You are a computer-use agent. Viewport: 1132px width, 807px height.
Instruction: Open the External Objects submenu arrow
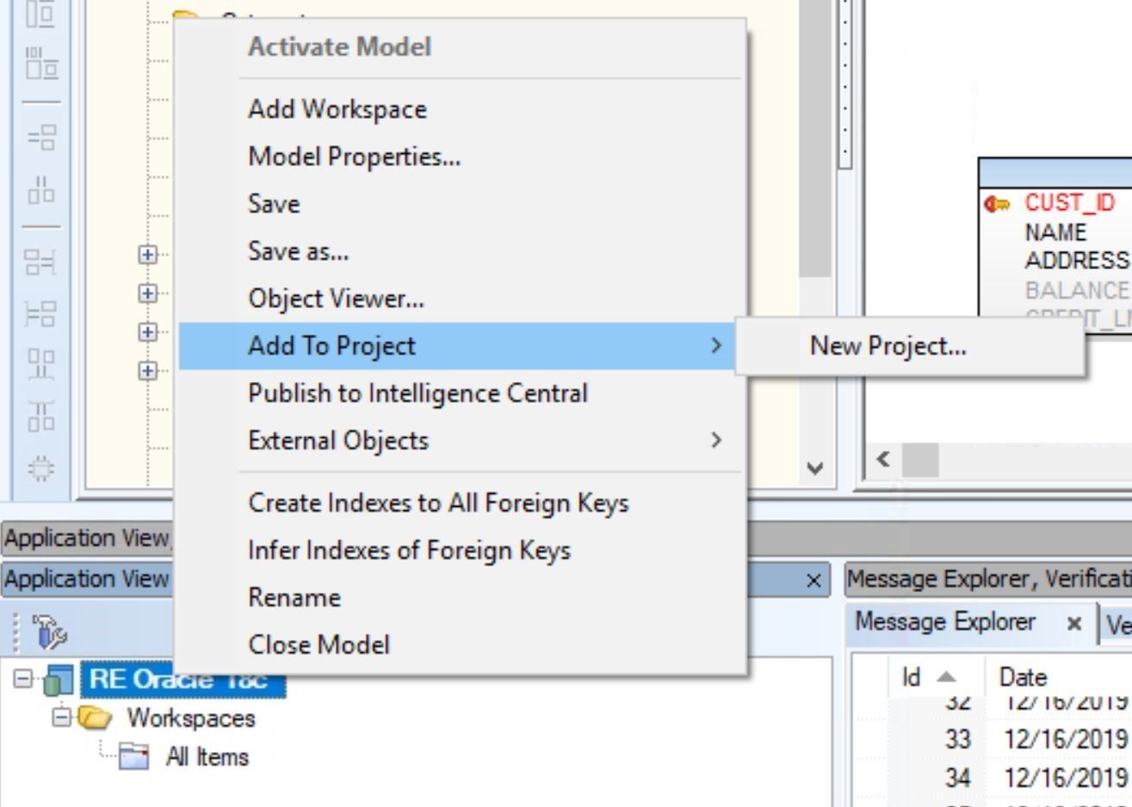pyautogui.click(x=715, y=440)
